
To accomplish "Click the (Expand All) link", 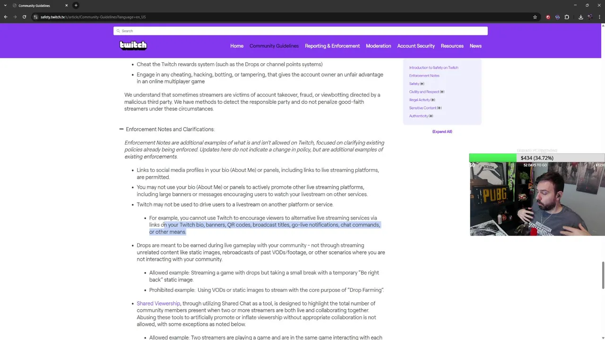I will 442,131.
